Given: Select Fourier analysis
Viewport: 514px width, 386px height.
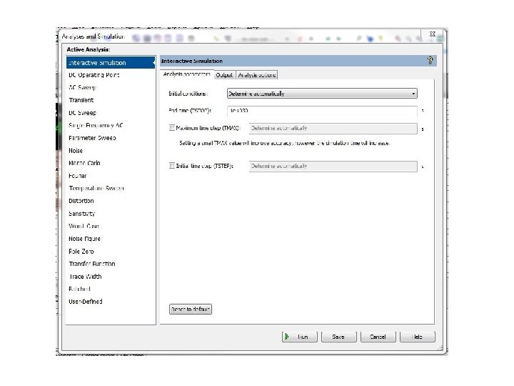Looking at the screenshot, I should (111, 176).
